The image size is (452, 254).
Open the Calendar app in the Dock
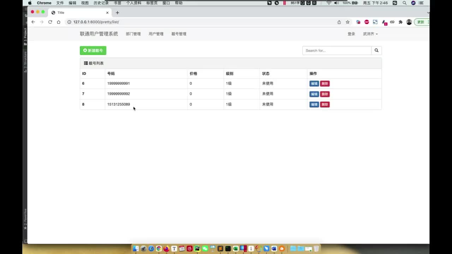point(182,249)
